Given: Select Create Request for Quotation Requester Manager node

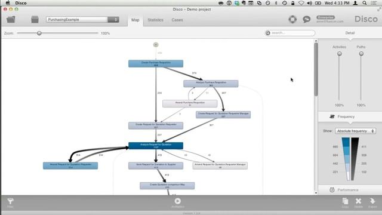Looking at the screenshot, I should point(223,115).
